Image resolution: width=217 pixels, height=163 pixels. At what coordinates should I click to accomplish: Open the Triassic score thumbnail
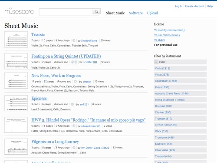point(16,40)
